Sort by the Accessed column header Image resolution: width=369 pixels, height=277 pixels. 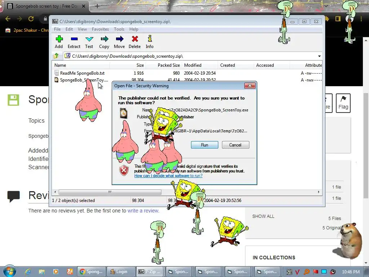tap(272, 65)
